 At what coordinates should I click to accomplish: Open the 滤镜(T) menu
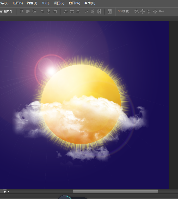(x=32, y=3)
